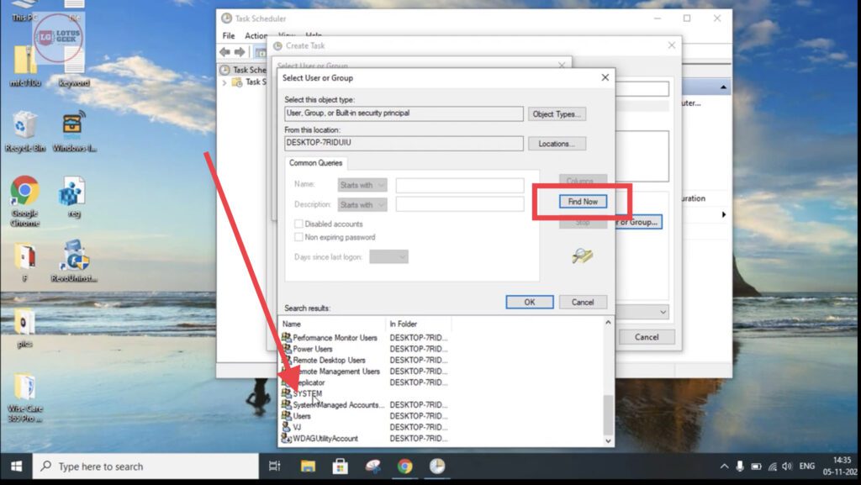The image size is (861, 485).
Task: Enable the Disabled accounts checkbox
Action: pos(298,224)
